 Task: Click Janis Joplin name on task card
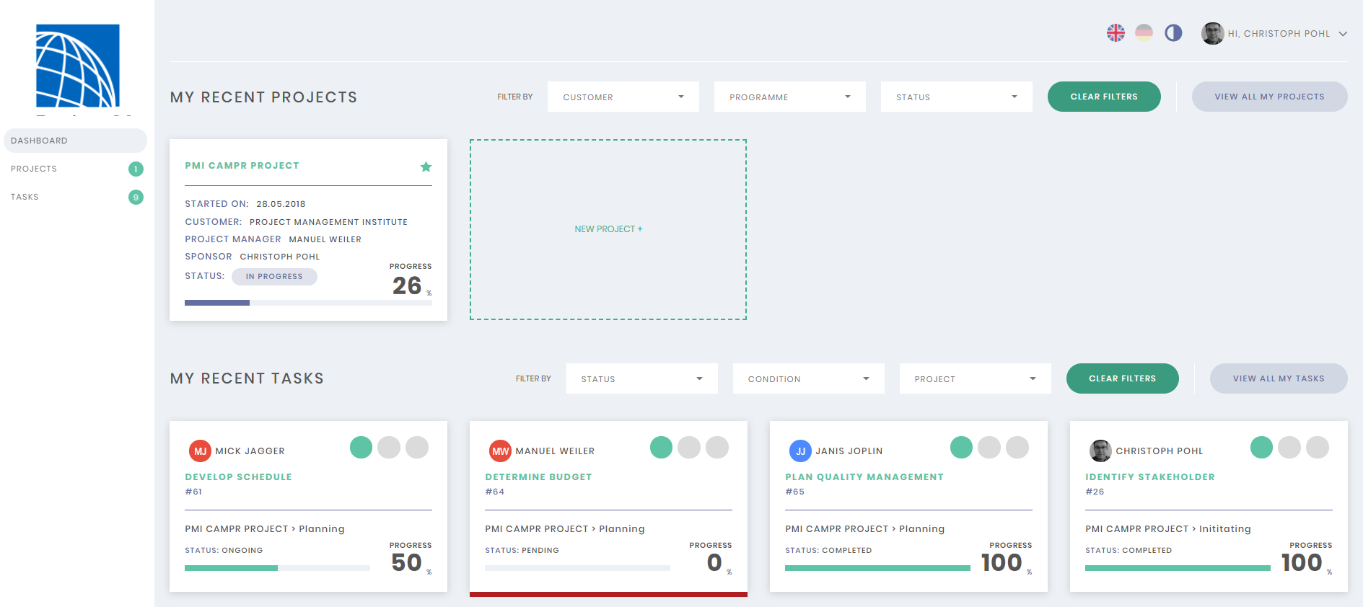[x=849, y=451]
